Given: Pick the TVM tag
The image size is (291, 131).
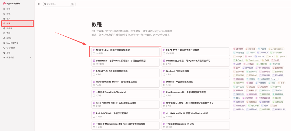Looking at the screenshot, I should point(265,60).
